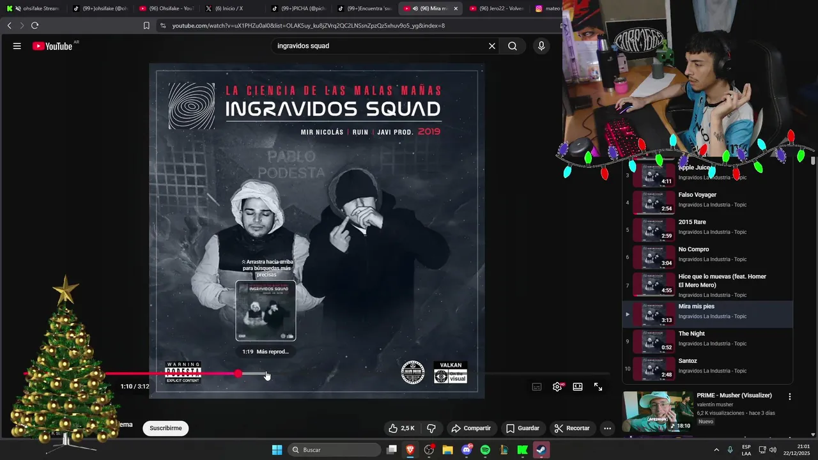Toggle subtitles on the video player
This screenshot has height=460, width=818.
[537, 387]
